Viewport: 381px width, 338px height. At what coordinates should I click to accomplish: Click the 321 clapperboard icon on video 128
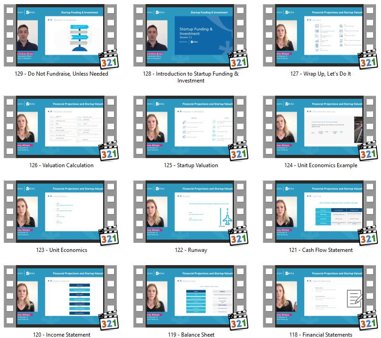click(x=238, y=59)
